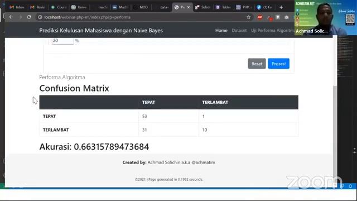Click the Reset button
This screenshot has height=201, width=357.
257,64
